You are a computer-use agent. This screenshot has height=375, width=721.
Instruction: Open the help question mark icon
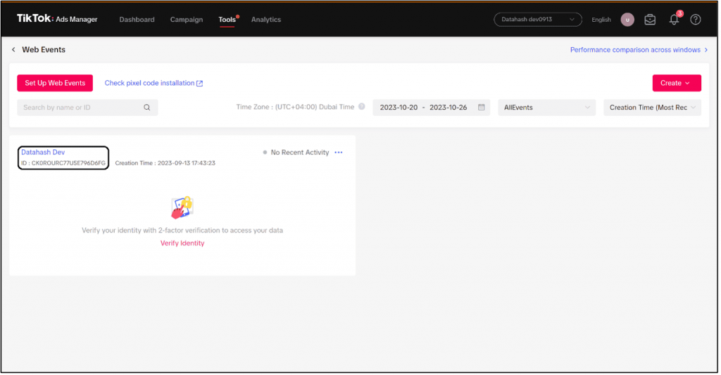696,20
